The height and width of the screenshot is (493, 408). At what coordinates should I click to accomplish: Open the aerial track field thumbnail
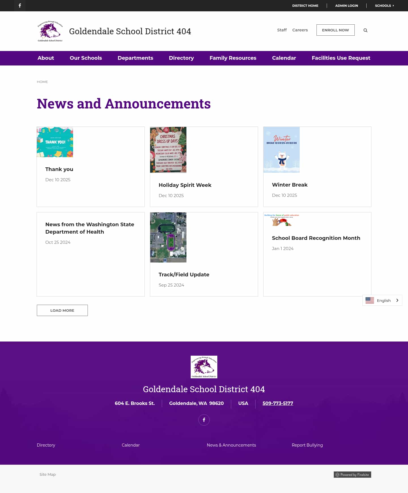(x=168, y=237)
